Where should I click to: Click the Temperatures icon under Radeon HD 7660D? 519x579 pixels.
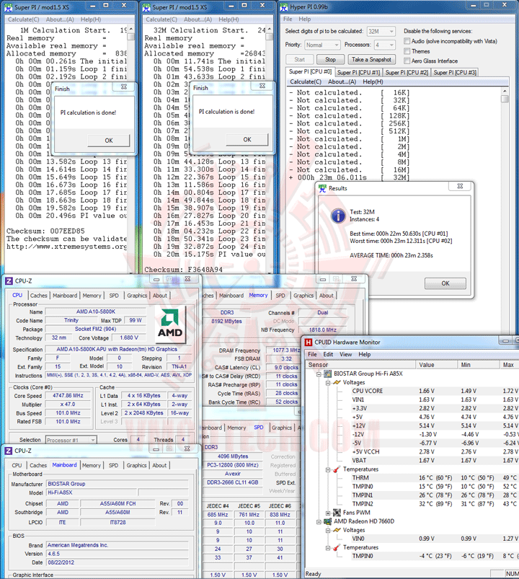337,547
